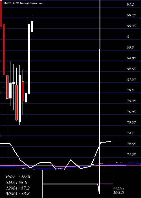The width and height of the screenshot is (141, 198).
Task: Click the 89.78 price axis label
Action: click(x=131, y=15)
